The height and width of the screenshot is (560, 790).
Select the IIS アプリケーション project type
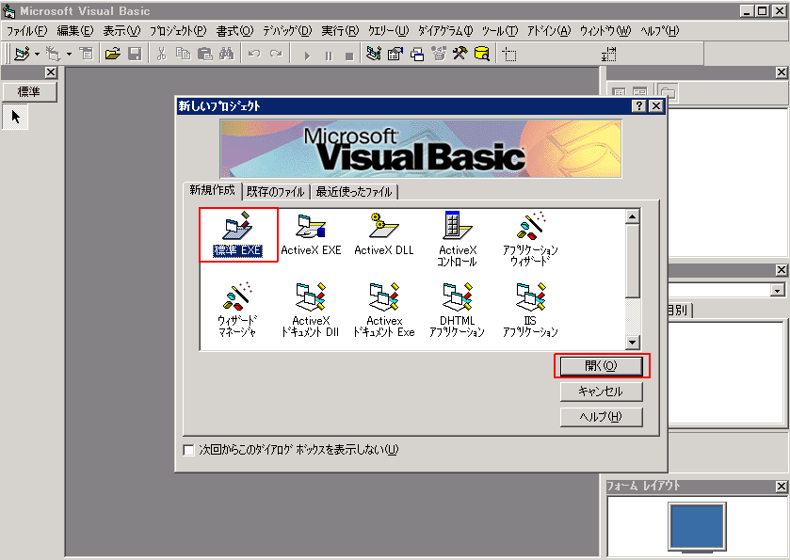[531, 299]
